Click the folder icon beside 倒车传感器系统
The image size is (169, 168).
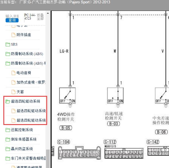pyautogui.click(x=8, y=139)
